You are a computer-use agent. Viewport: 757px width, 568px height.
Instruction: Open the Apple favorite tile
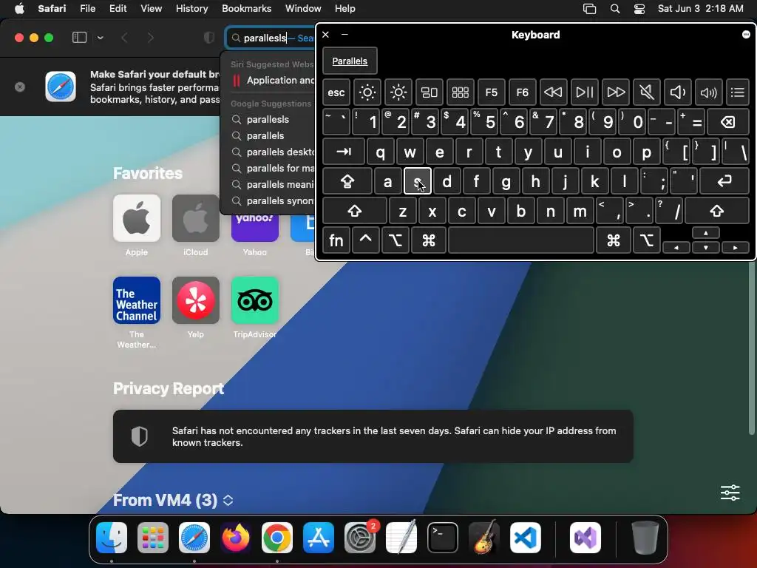pyautogui.click(x=137, y=218)
